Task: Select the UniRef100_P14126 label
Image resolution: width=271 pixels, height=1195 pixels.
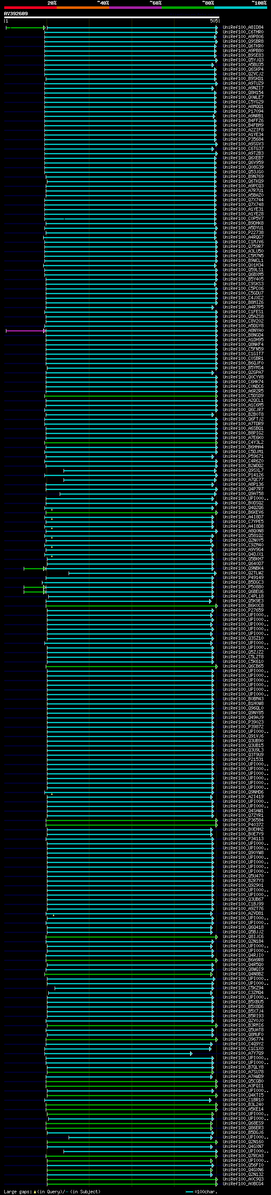Action: pyautogui.click(x=243, y=475)
